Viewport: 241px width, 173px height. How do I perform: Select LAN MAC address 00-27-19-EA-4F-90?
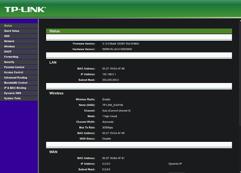click(113, 69)
